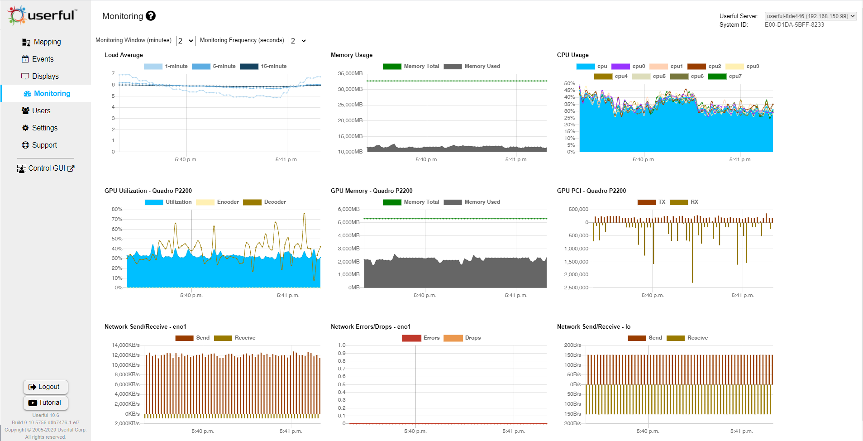
Task: Click cpu3 legend swatch
Action: [734, 66]
